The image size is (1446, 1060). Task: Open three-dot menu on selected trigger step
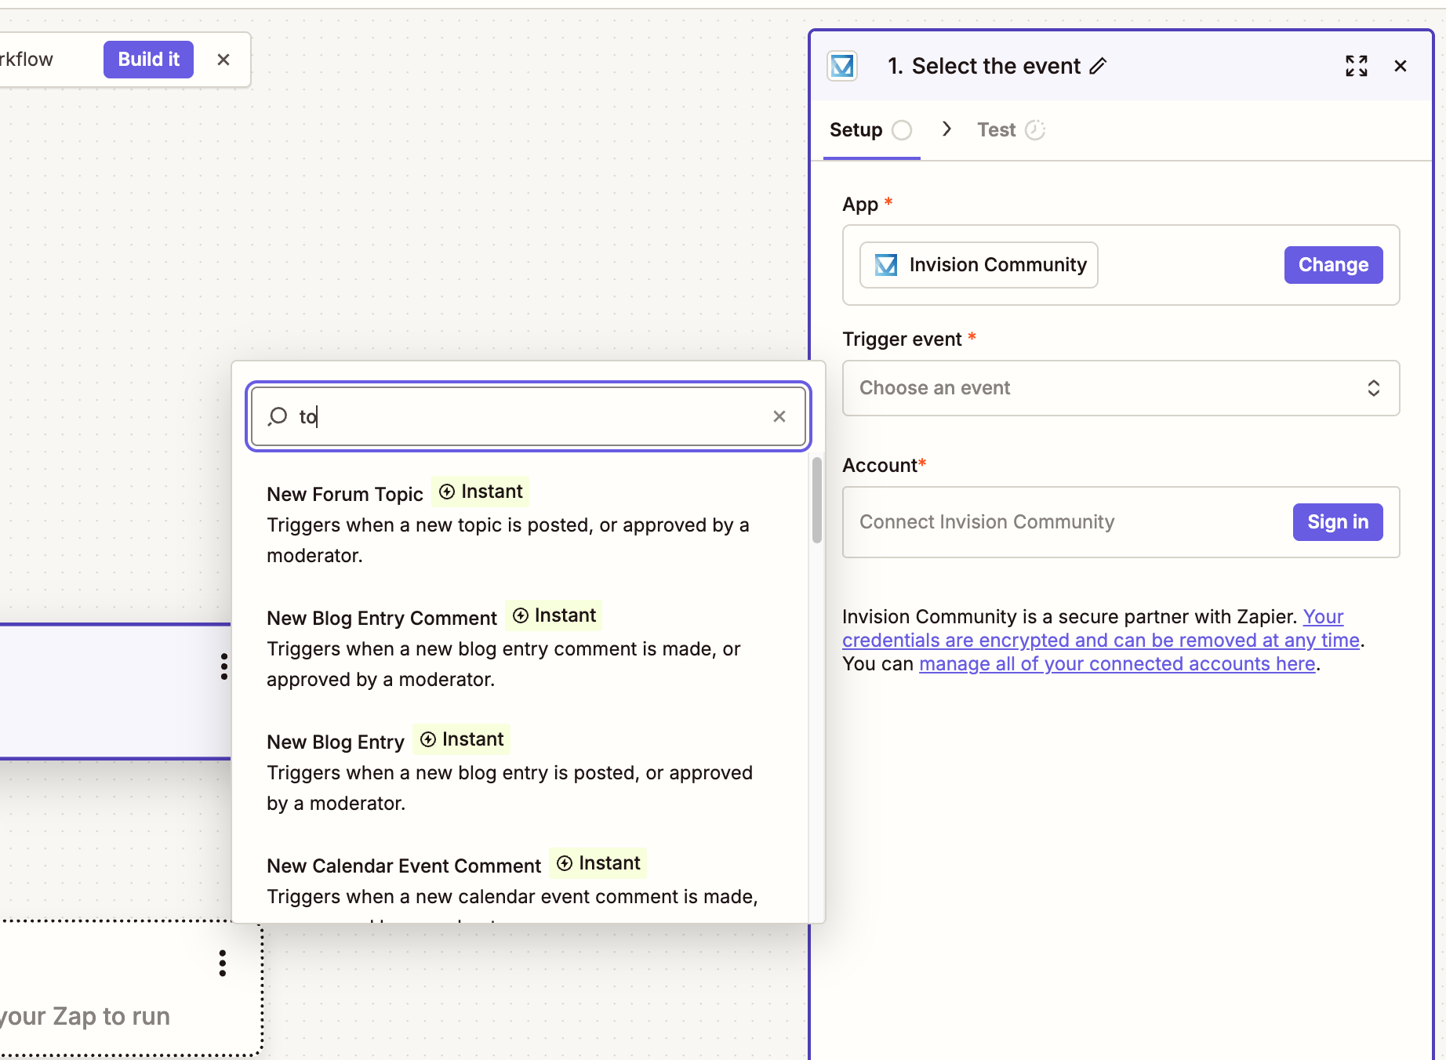(224, 666)
